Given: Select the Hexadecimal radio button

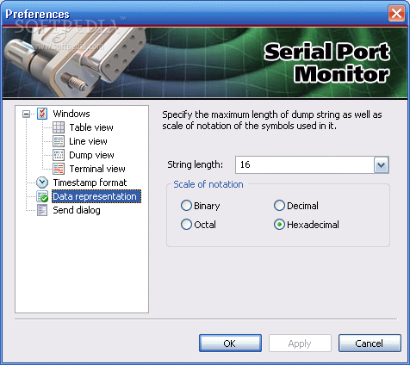Looking at the screenshot, I should pyautogui.click(x=279, y=225).
